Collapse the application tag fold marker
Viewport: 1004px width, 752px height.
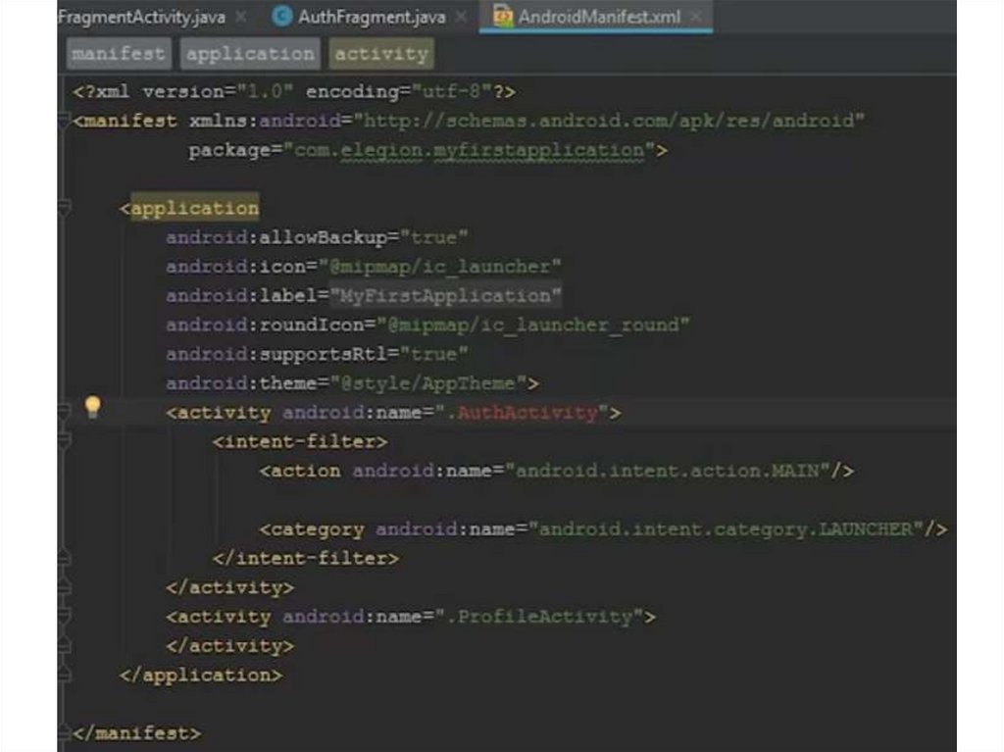(65, 208)
